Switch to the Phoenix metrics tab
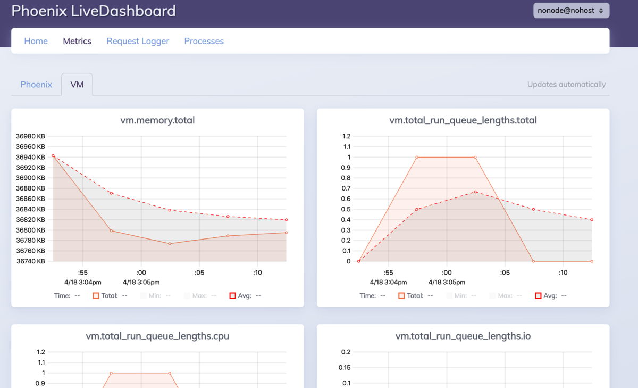638x388 pixels. [x=36, y=84]
